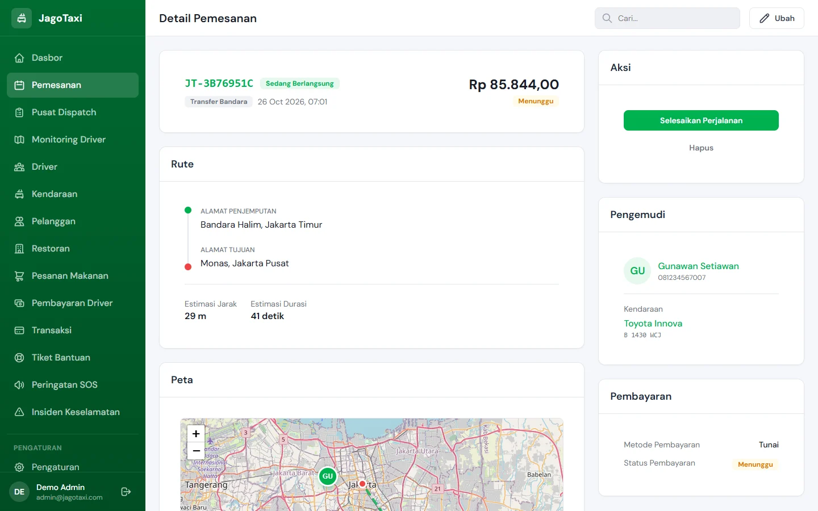Viewport: 818px width, 511px height.
Task: Go to Monitoring Driver page
Action: [x=73, y=140]
